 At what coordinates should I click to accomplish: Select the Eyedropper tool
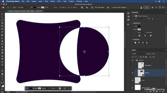tap(2, 32)
